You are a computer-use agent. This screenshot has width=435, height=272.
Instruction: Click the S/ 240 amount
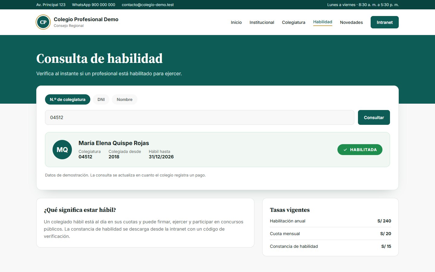(x=384, y=221)
